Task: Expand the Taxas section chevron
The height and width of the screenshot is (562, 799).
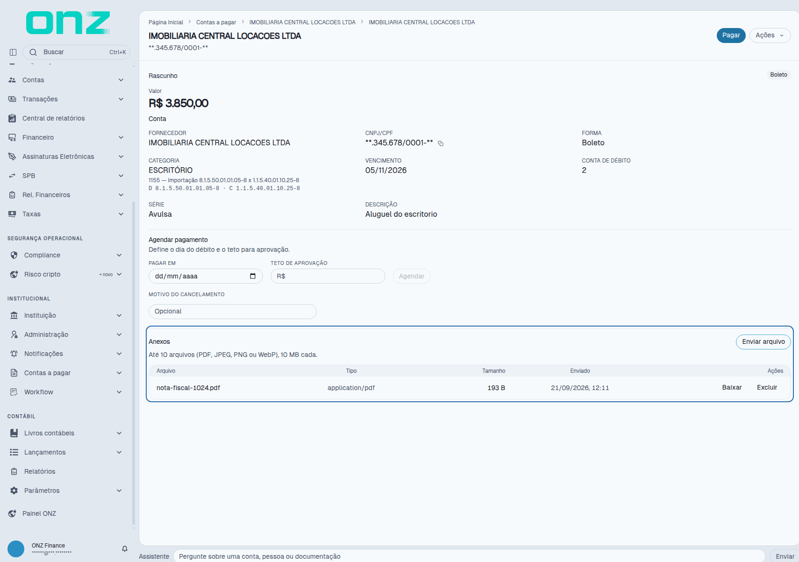Action: (x=121, y=214)
